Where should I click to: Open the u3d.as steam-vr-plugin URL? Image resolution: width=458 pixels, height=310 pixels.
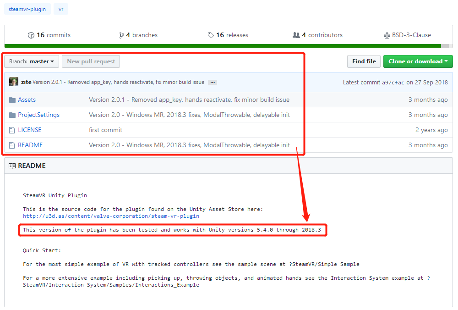(x=111, y=216)
